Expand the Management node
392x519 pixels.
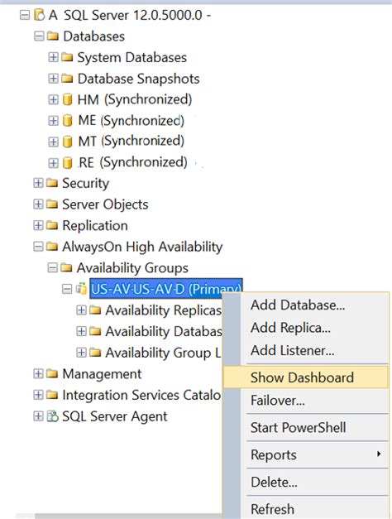(x=38, y=373)
